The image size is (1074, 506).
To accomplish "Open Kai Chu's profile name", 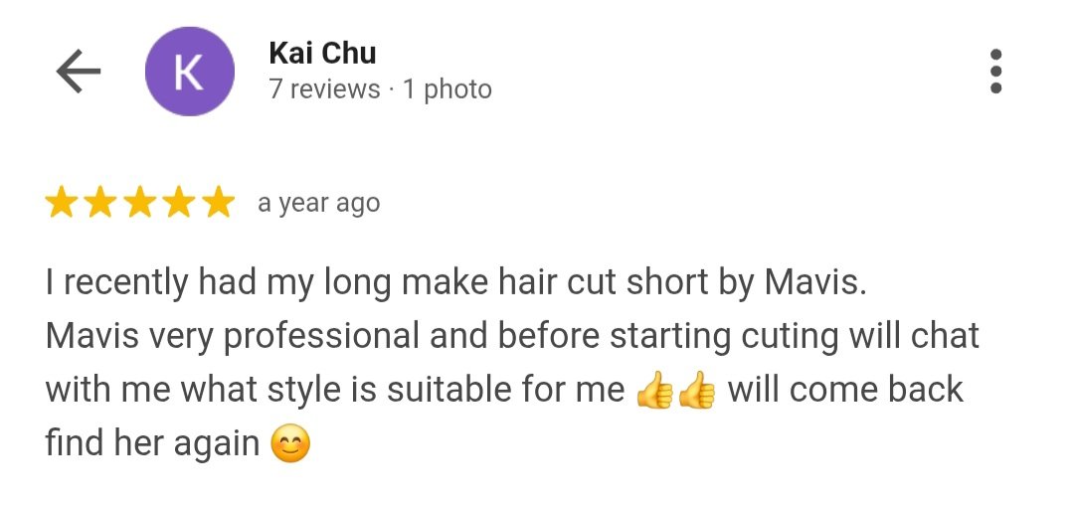I will 322,53.
